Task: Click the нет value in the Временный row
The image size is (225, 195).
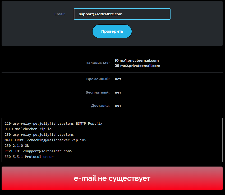Action: pos(118,79)
